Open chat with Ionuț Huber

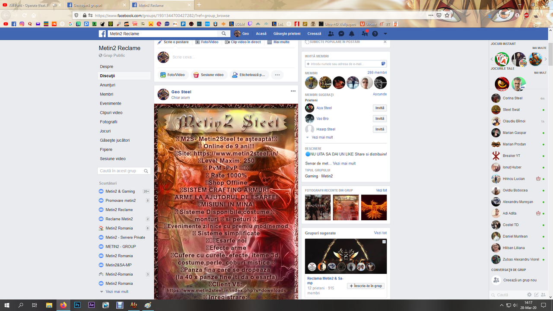point(512,167)
